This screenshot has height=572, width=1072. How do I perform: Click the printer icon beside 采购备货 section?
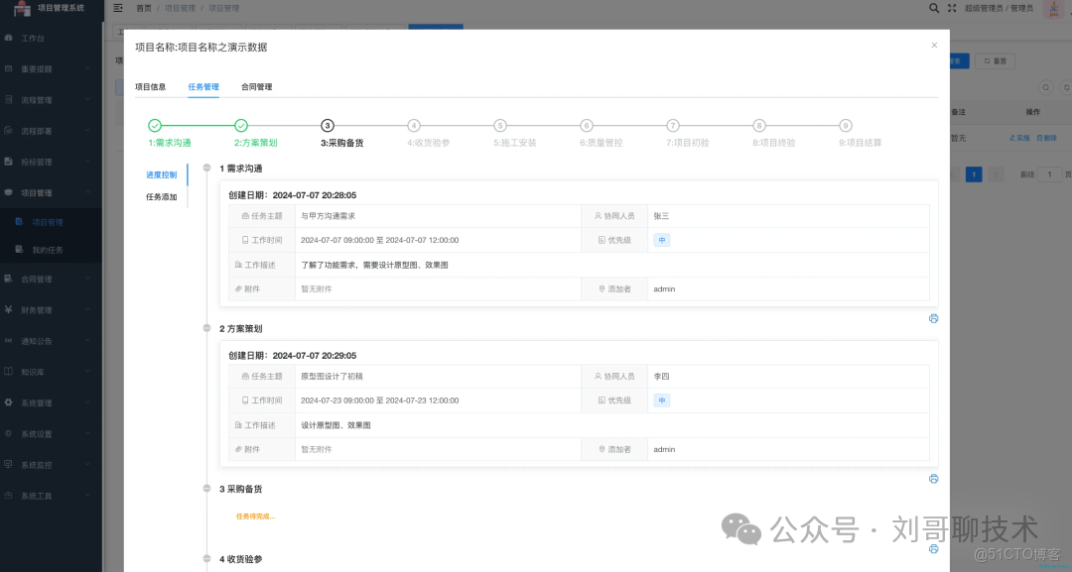pyautogui.click(x=933, y=479)
